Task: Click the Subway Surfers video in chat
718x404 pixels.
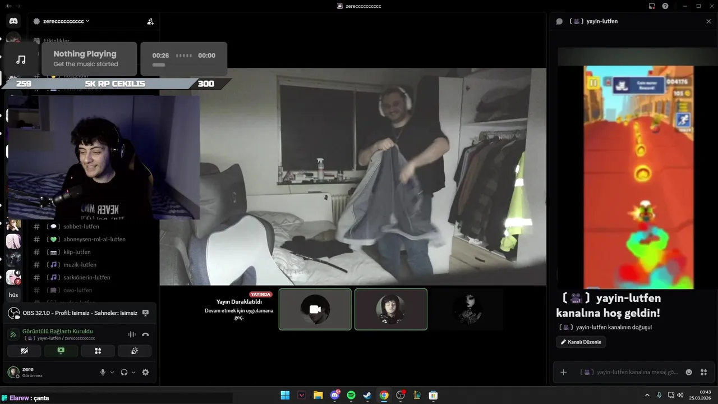Action: click(638, 177)
